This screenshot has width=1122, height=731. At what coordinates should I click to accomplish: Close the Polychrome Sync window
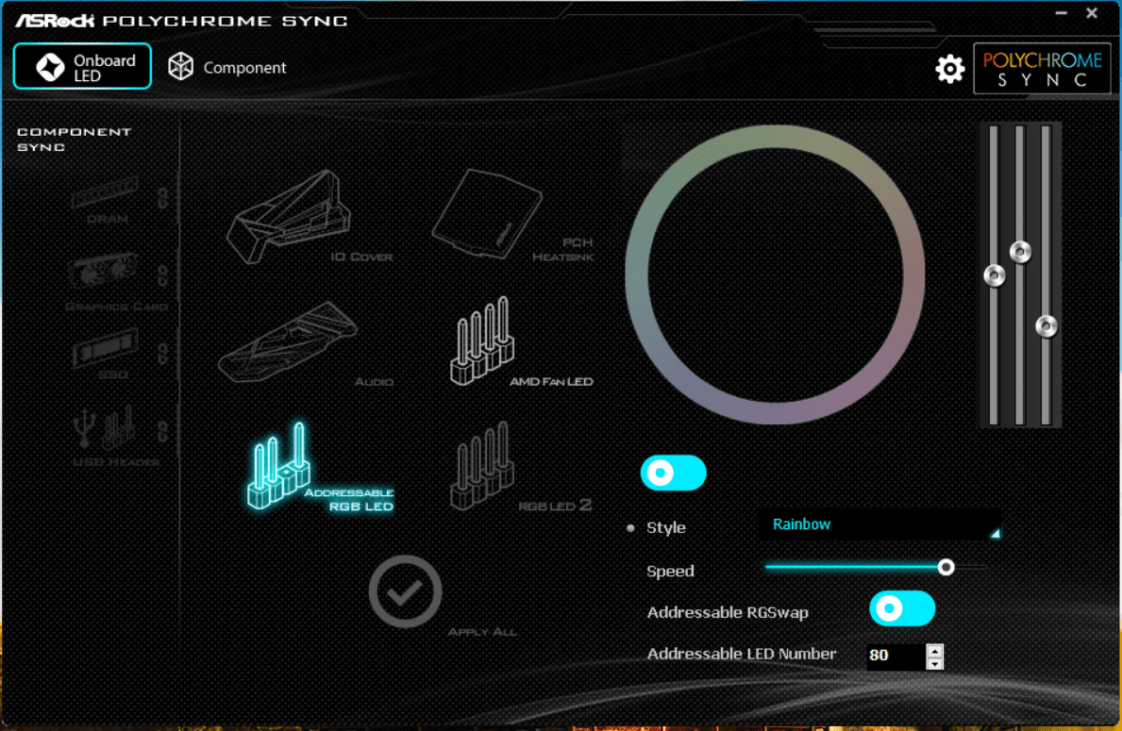[1092, 13]
